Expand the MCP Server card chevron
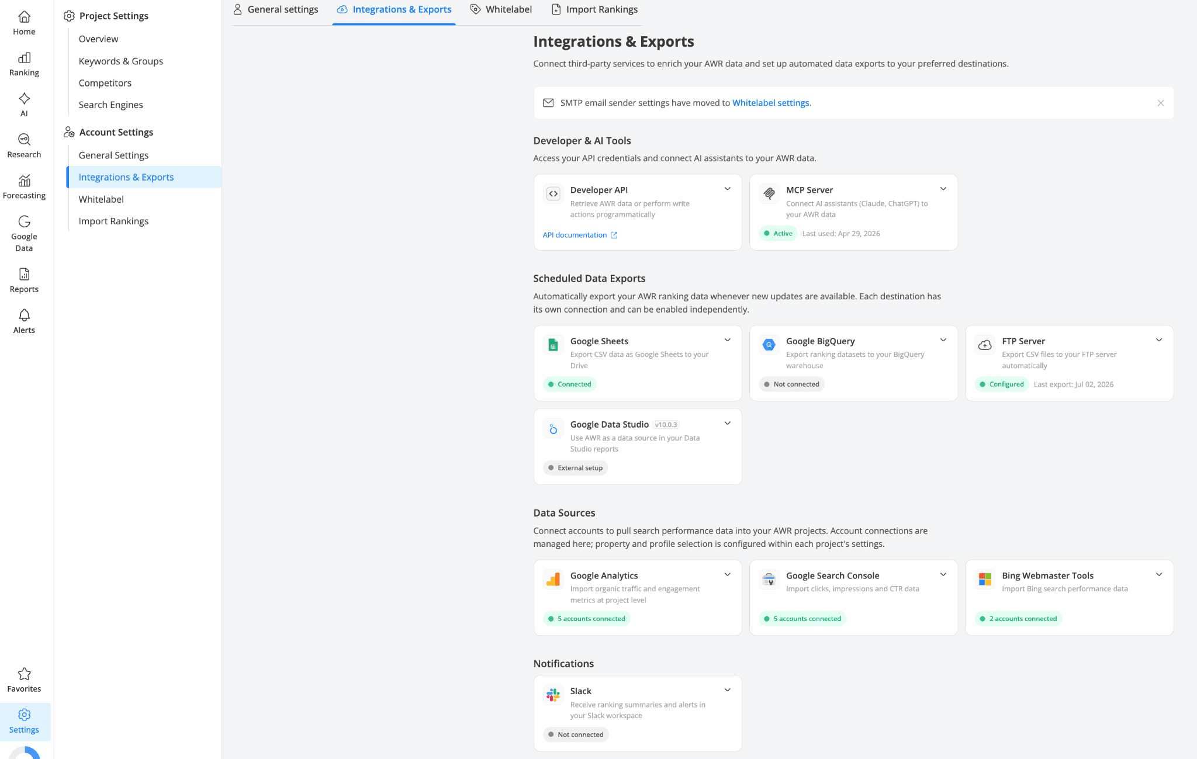This screenshot has height=759, width=1197. pyautogui.click(x=943, y=189)
